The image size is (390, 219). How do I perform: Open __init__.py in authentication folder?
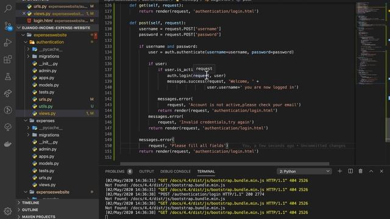[x=57, y=63]
